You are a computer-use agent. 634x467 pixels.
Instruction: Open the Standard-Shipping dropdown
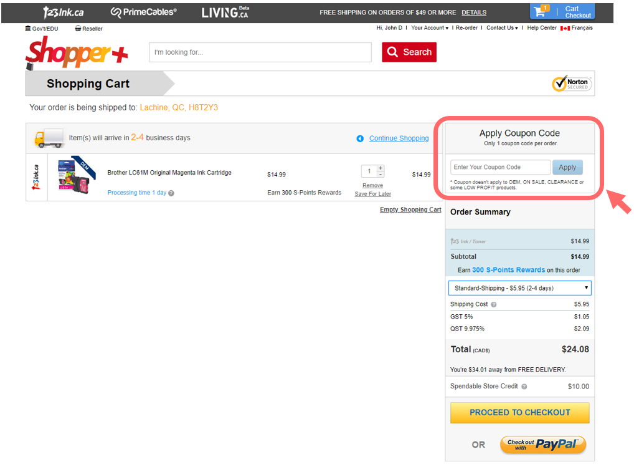(x=520, y=288)
